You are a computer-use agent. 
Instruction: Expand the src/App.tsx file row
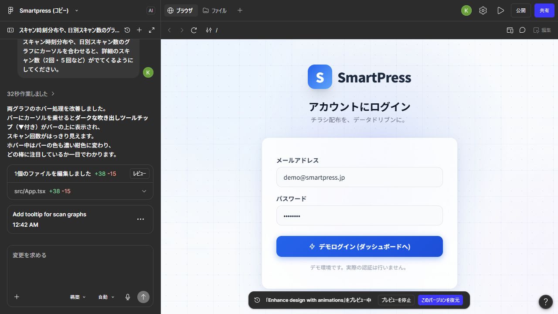click(x=80, y=191)
